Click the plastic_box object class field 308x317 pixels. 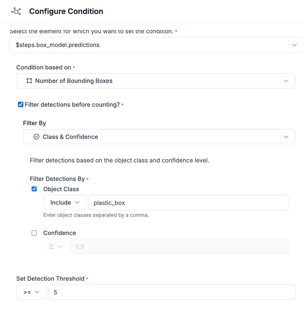[188, 203]
